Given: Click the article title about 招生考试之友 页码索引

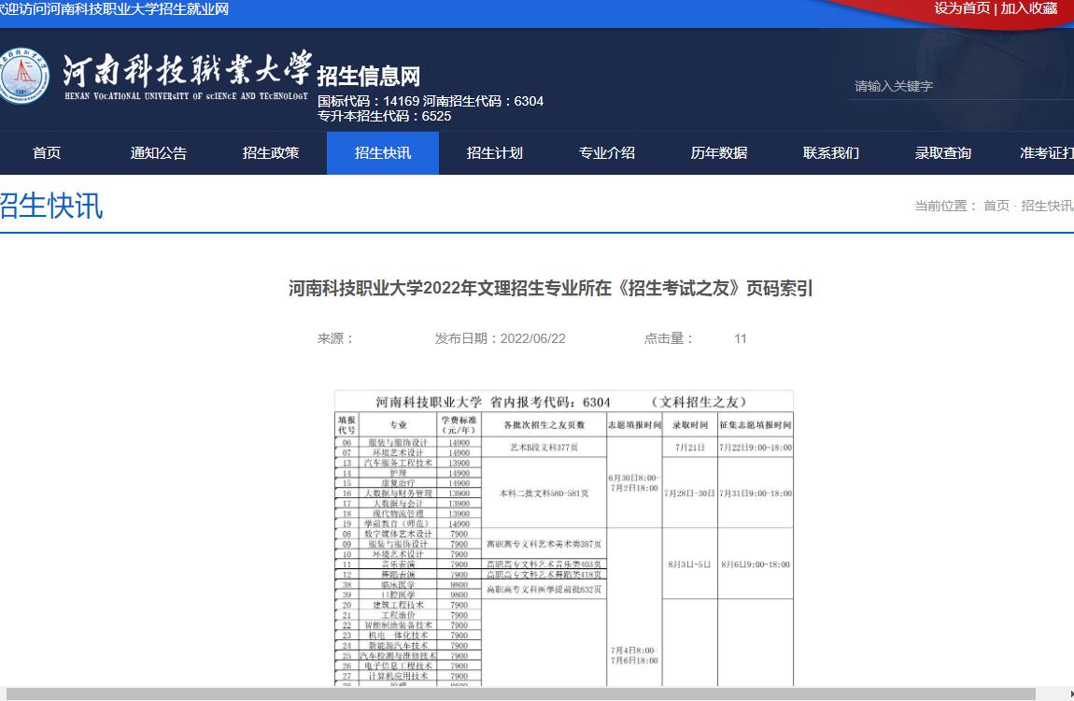Looking at the screenshot, I should 550,289.
